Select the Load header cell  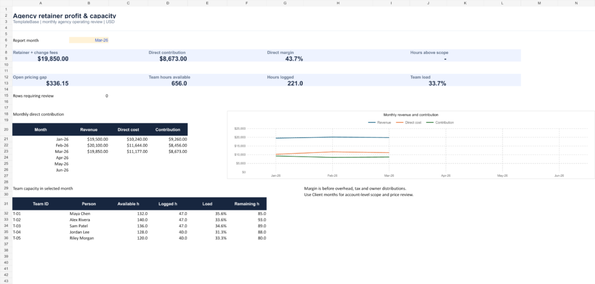[207, 203]
